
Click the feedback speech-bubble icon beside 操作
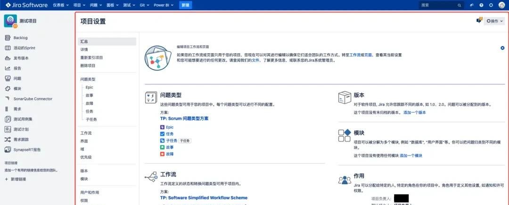pos(479,20)
